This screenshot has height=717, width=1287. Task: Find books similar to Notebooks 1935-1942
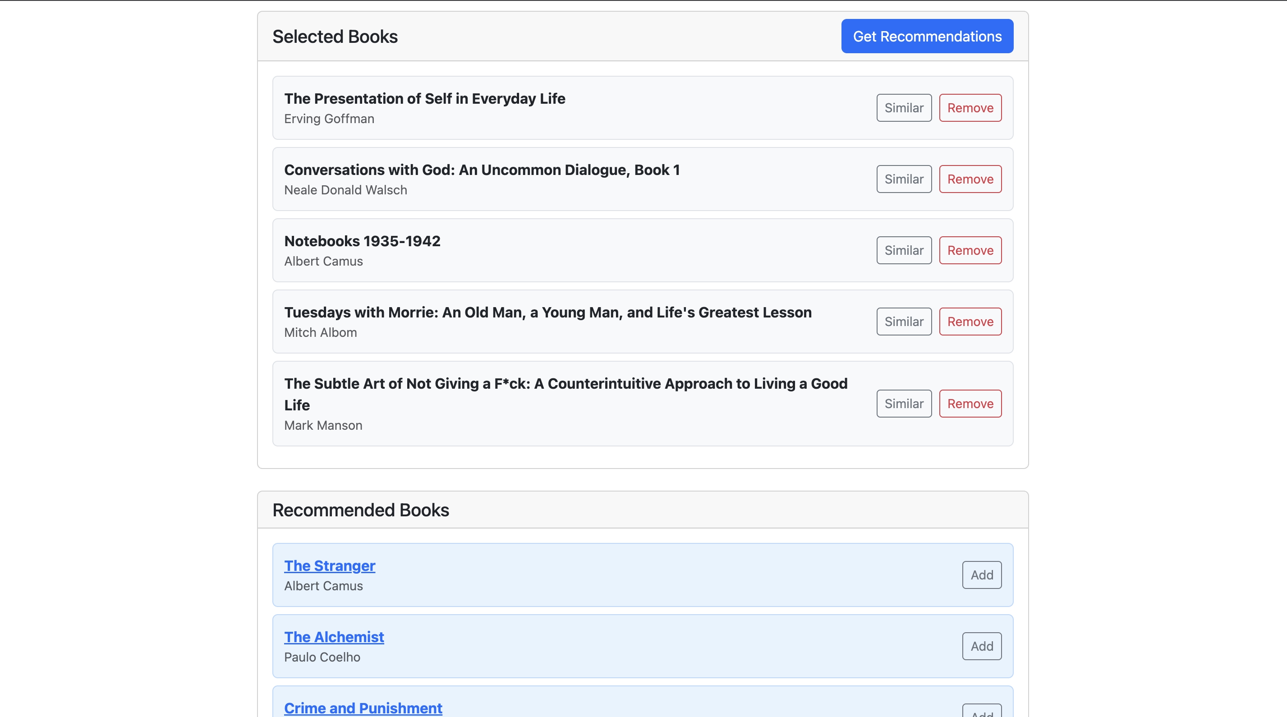(903, 250)
